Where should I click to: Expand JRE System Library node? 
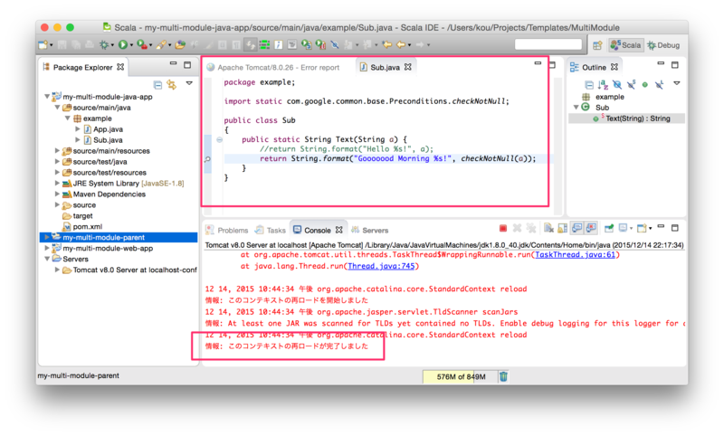point(57,183)
